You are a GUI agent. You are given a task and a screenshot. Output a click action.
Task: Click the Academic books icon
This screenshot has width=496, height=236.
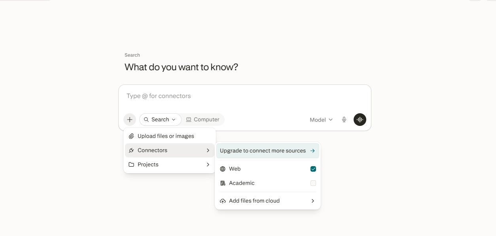pyautogui.click(x=223, y=183)
